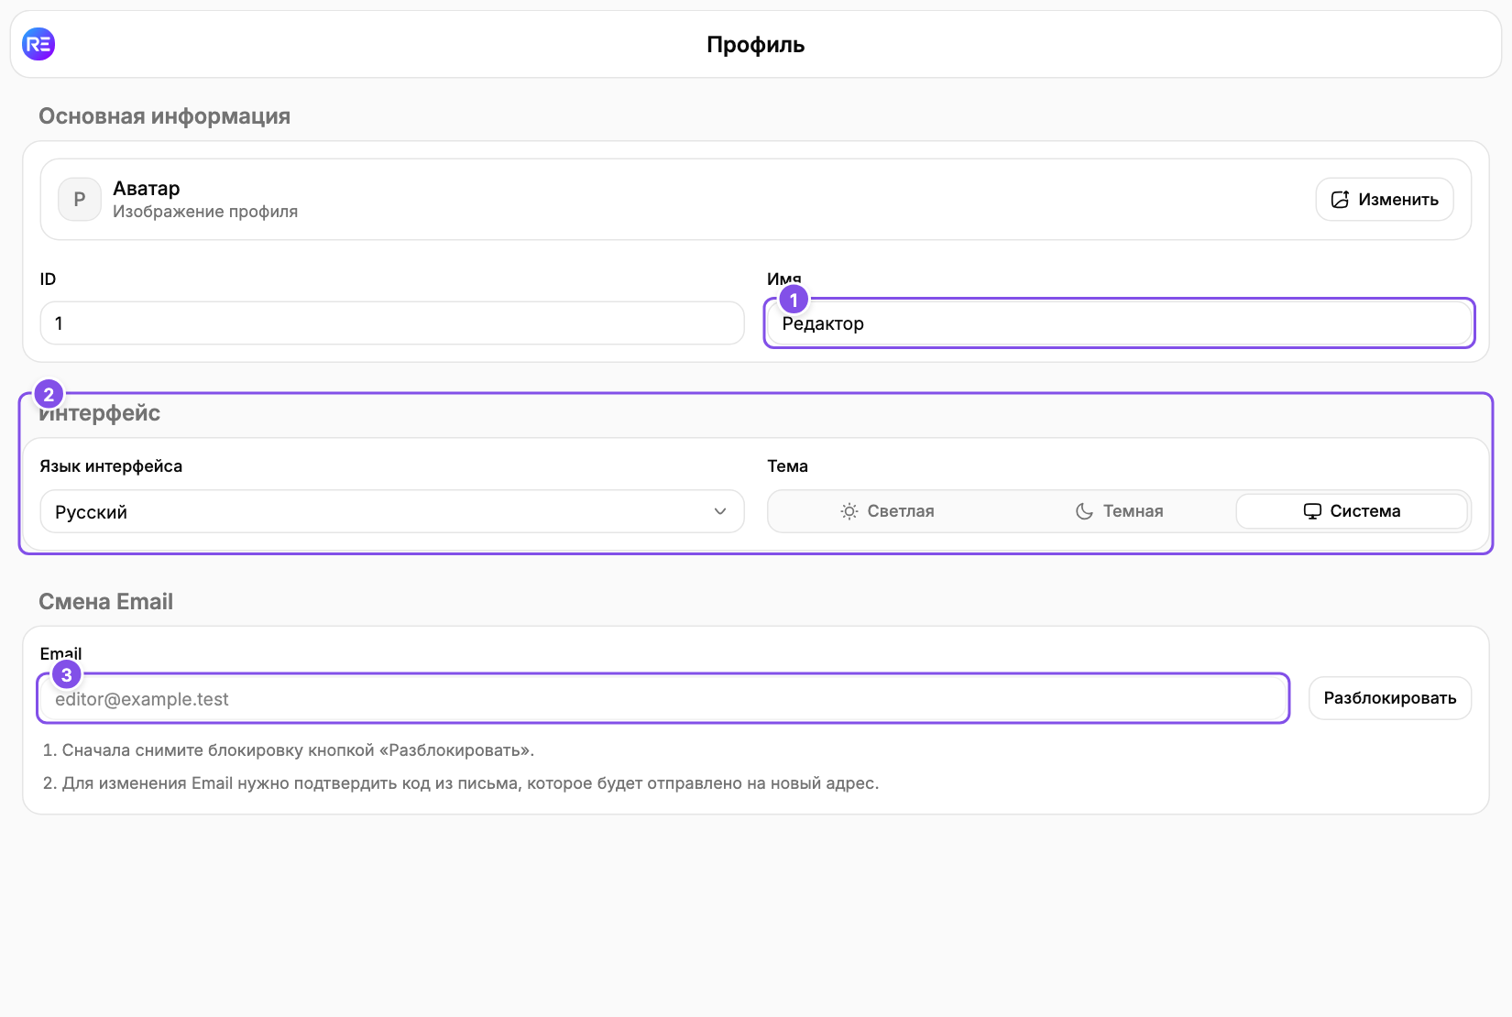The height and width of the screenshot is (1017, 1512).
Task: Click the Язык интерфейса label
Action: tap(111, 466)
